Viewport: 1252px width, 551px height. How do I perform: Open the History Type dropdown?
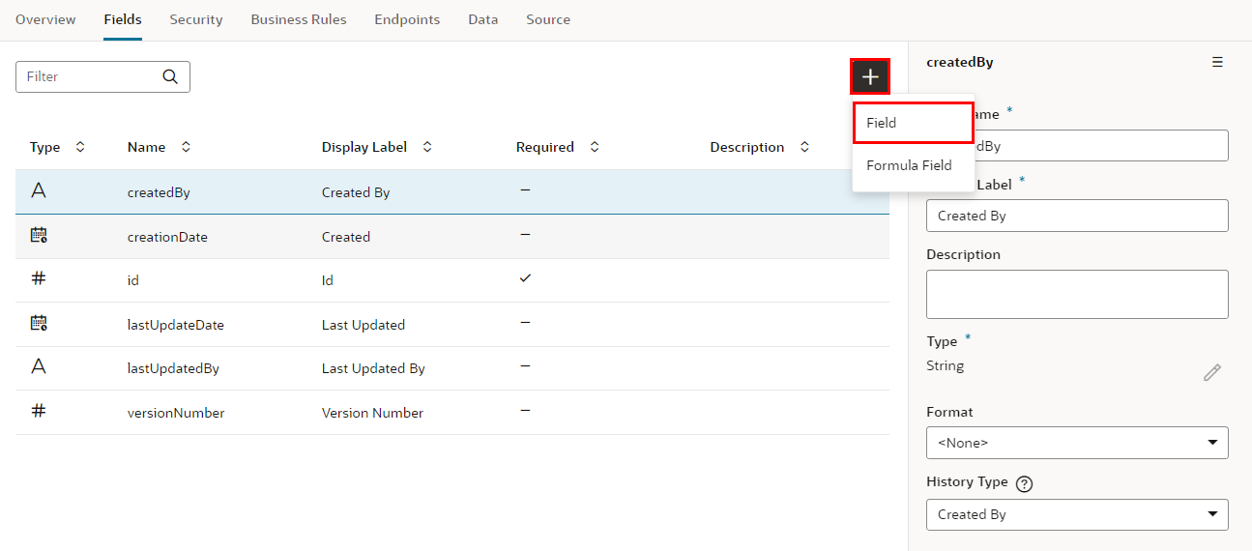1077,514
